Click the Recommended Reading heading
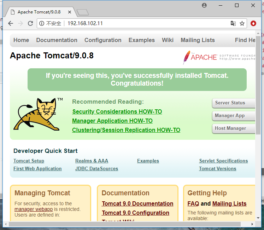 [108, 102]
